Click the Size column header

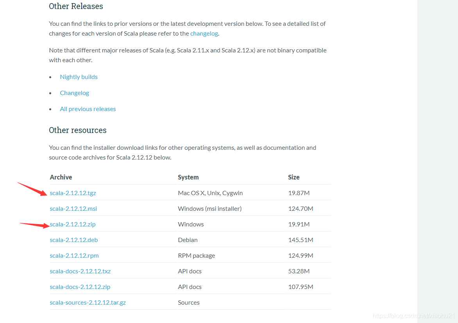pos(293,177)
